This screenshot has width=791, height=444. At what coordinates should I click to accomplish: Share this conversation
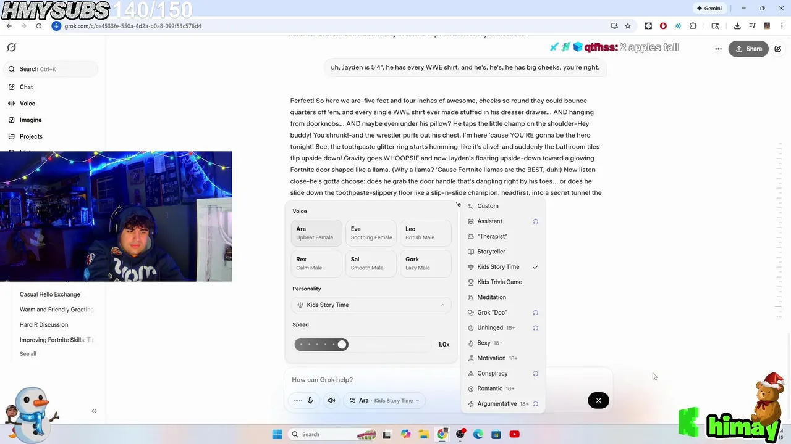click(x=748, y=49)
